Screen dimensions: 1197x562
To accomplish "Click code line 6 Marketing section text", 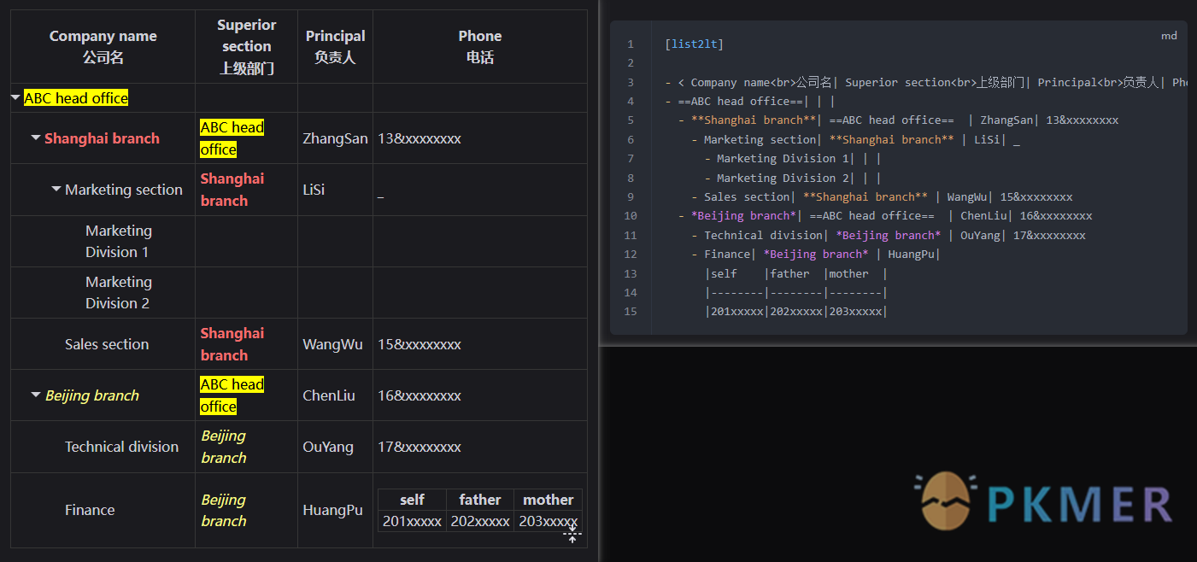I will click(760, 139).
